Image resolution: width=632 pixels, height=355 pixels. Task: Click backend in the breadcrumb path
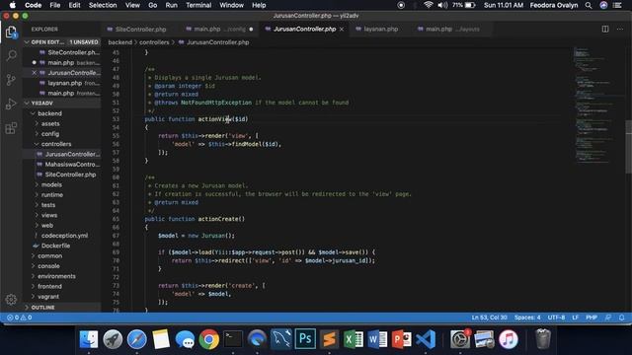coord(119,42)
